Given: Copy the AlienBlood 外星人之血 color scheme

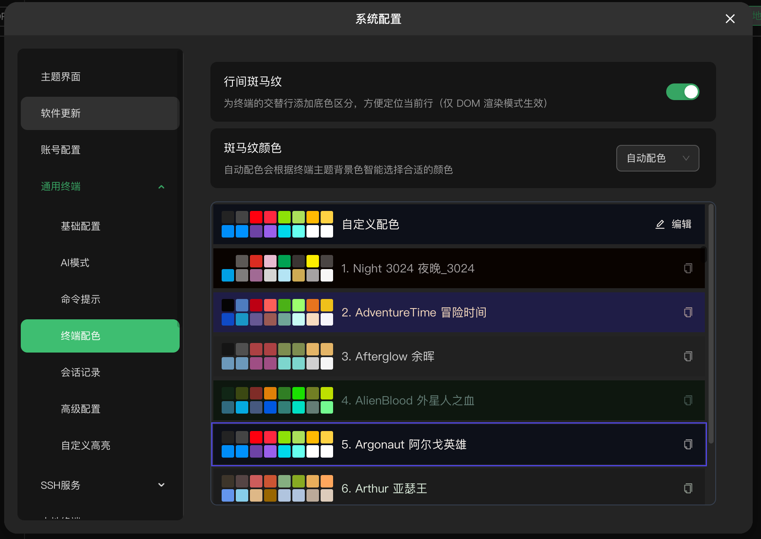Looking at the screenshot, I should (688, 400).
